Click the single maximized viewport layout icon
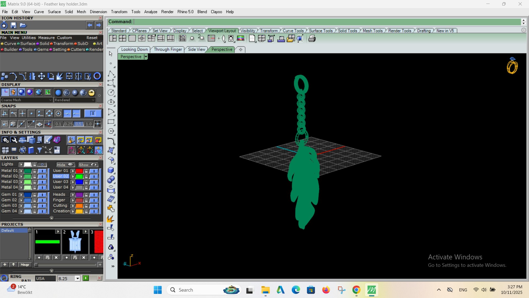 pyautogui.click(x=132, y=39)
